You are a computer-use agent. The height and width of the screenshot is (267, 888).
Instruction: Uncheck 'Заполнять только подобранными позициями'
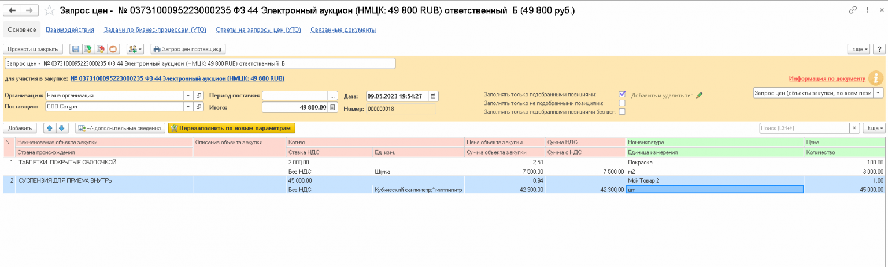(622, 94)
